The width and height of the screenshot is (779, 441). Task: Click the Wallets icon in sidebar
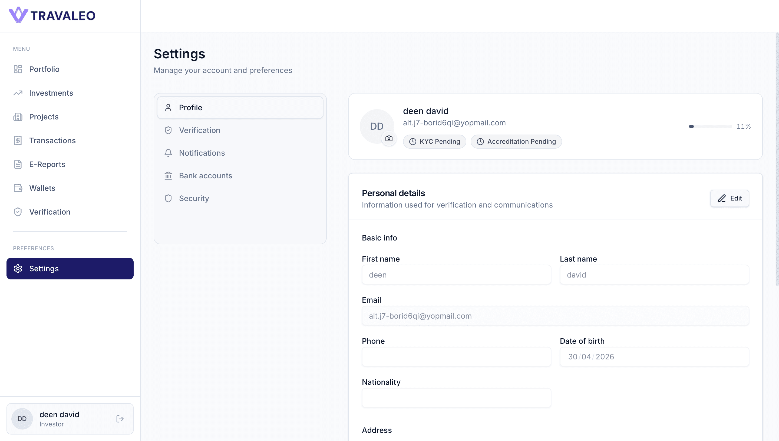18,188
